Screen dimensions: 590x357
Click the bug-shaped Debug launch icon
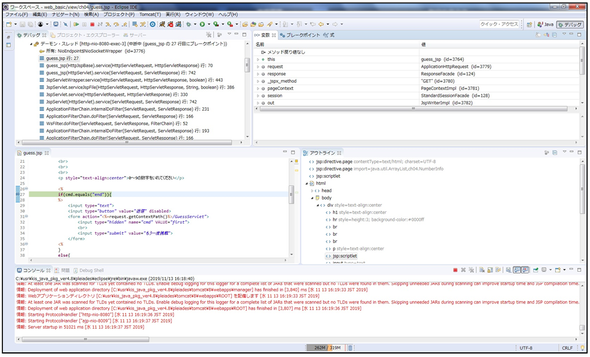tap(189, 24)
